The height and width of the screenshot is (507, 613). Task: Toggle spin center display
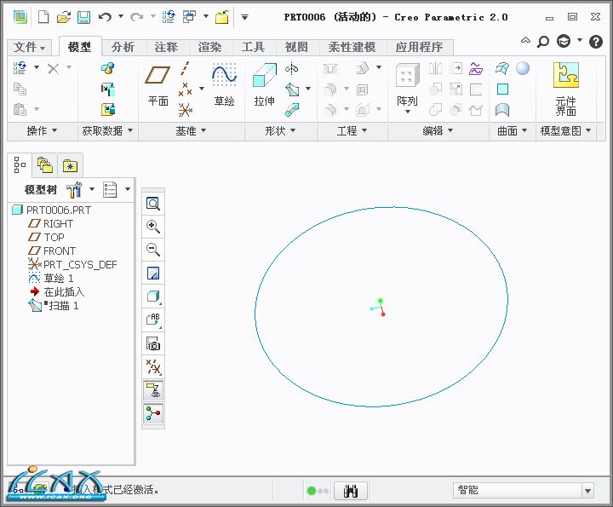click(153, 414)
